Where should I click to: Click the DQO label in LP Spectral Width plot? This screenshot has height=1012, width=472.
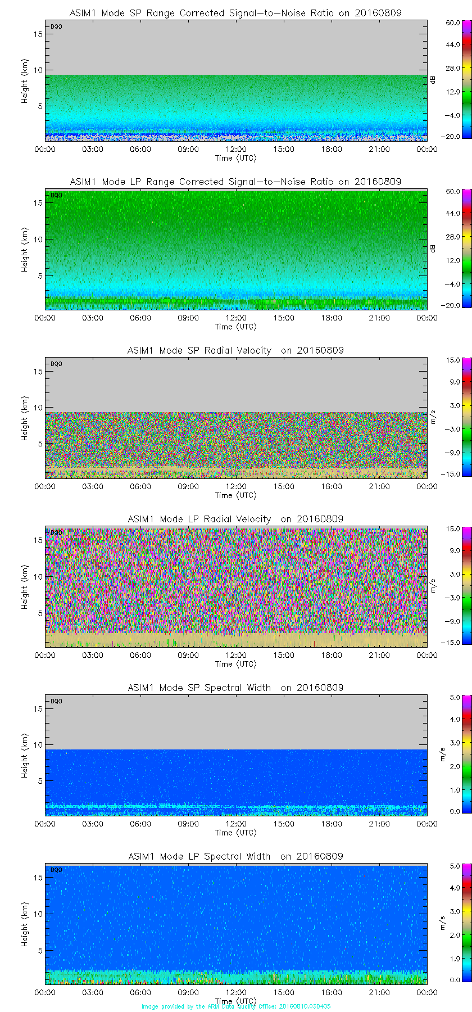pos(56,870)
